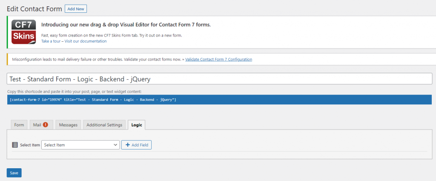
Task: Open the Select Item dropdown
Action: point(80,145)
